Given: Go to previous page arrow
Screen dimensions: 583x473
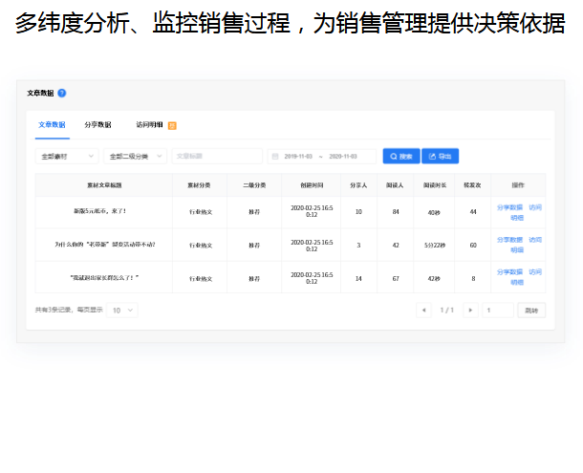Looking at the screenshot, I should [x=423, y=311].
